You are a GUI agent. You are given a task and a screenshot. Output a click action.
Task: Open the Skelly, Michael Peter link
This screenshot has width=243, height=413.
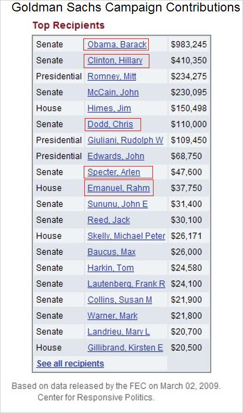tap(126, 236)
